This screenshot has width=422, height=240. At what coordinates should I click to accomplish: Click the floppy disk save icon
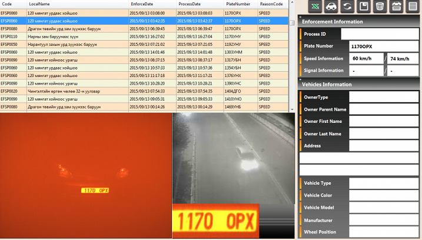click(x=364, y=6)
